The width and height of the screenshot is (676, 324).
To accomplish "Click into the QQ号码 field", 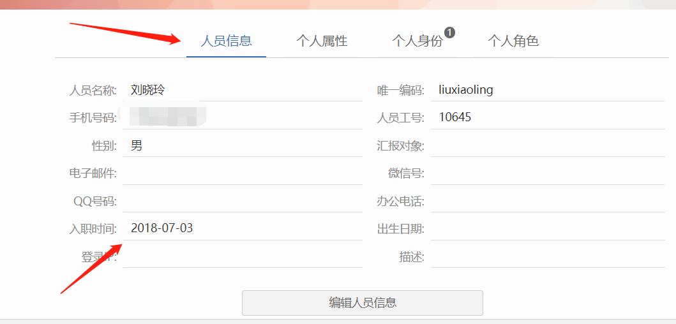I will pos(243,202).
